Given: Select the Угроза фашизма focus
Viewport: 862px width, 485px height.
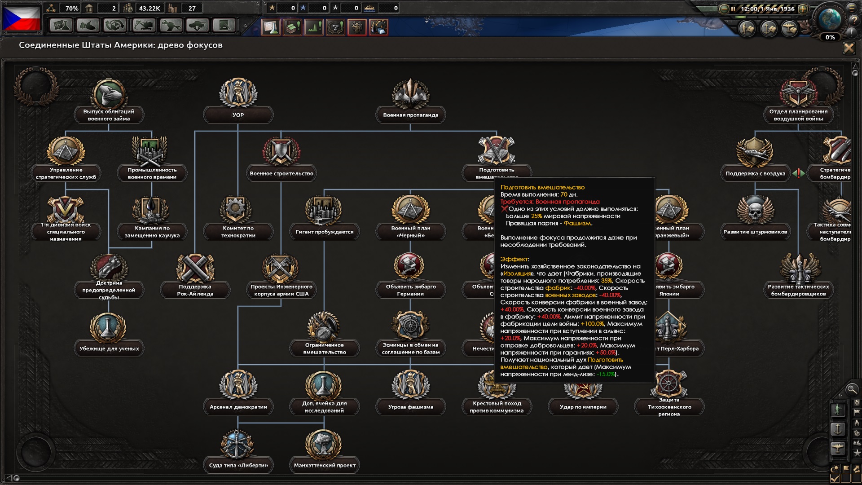Looking at the screenshot, I should pos(410,392).
